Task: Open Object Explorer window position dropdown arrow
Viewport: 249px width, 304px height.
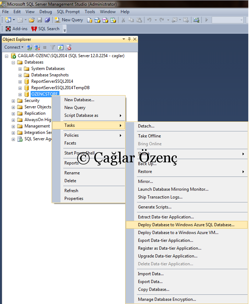Action: (x=124, y=39)
